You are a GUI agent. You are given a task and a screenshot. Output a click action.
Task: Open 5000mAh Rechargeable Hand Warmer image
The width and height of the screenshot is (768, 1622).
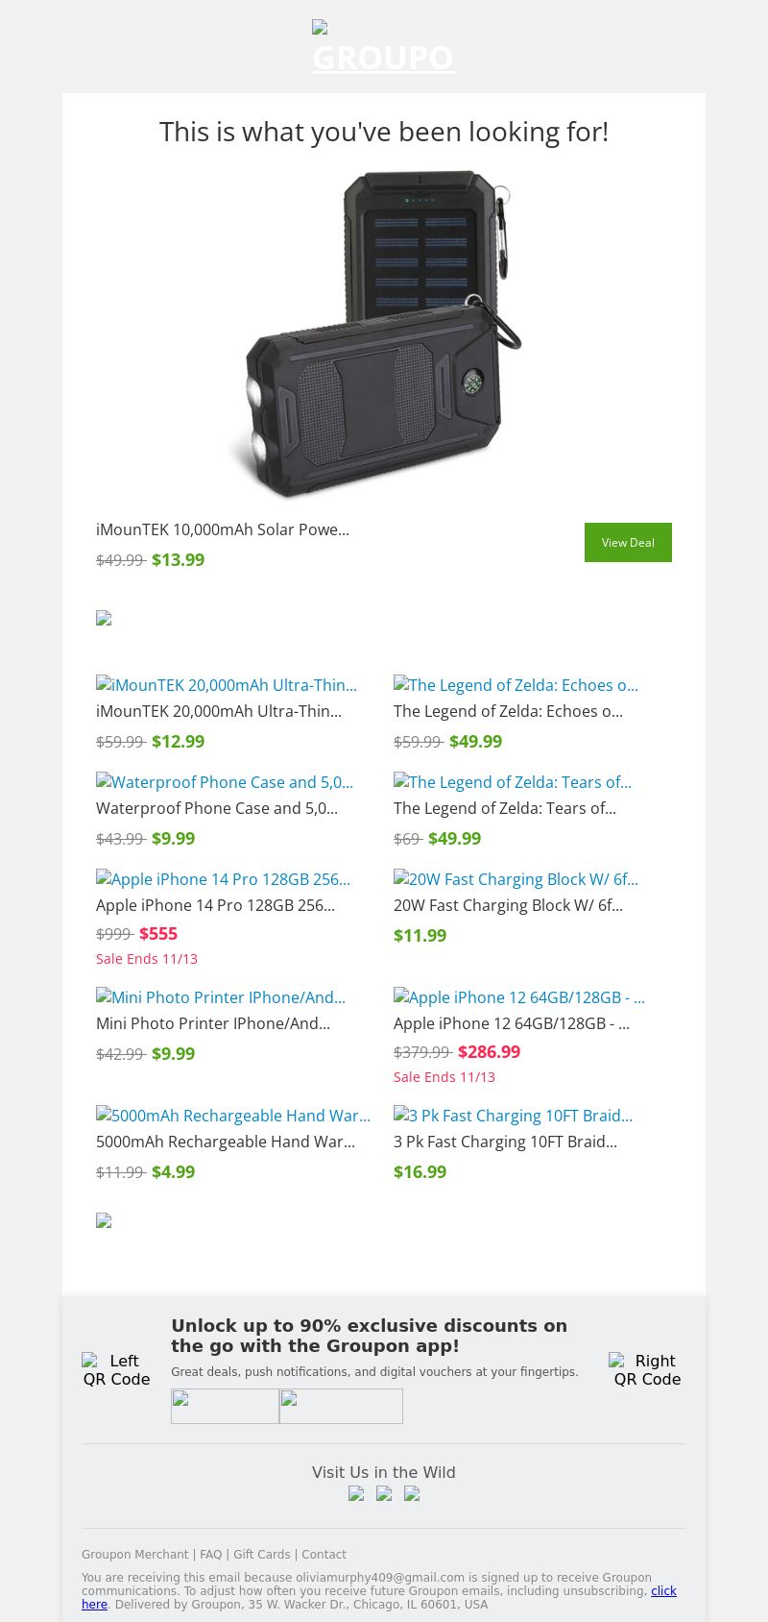tap(233, 1116)
